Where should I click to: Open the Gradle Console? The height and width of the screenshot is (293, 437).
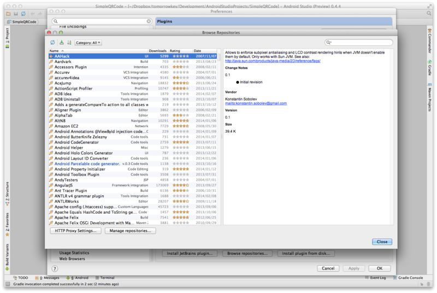click(408, 278)
